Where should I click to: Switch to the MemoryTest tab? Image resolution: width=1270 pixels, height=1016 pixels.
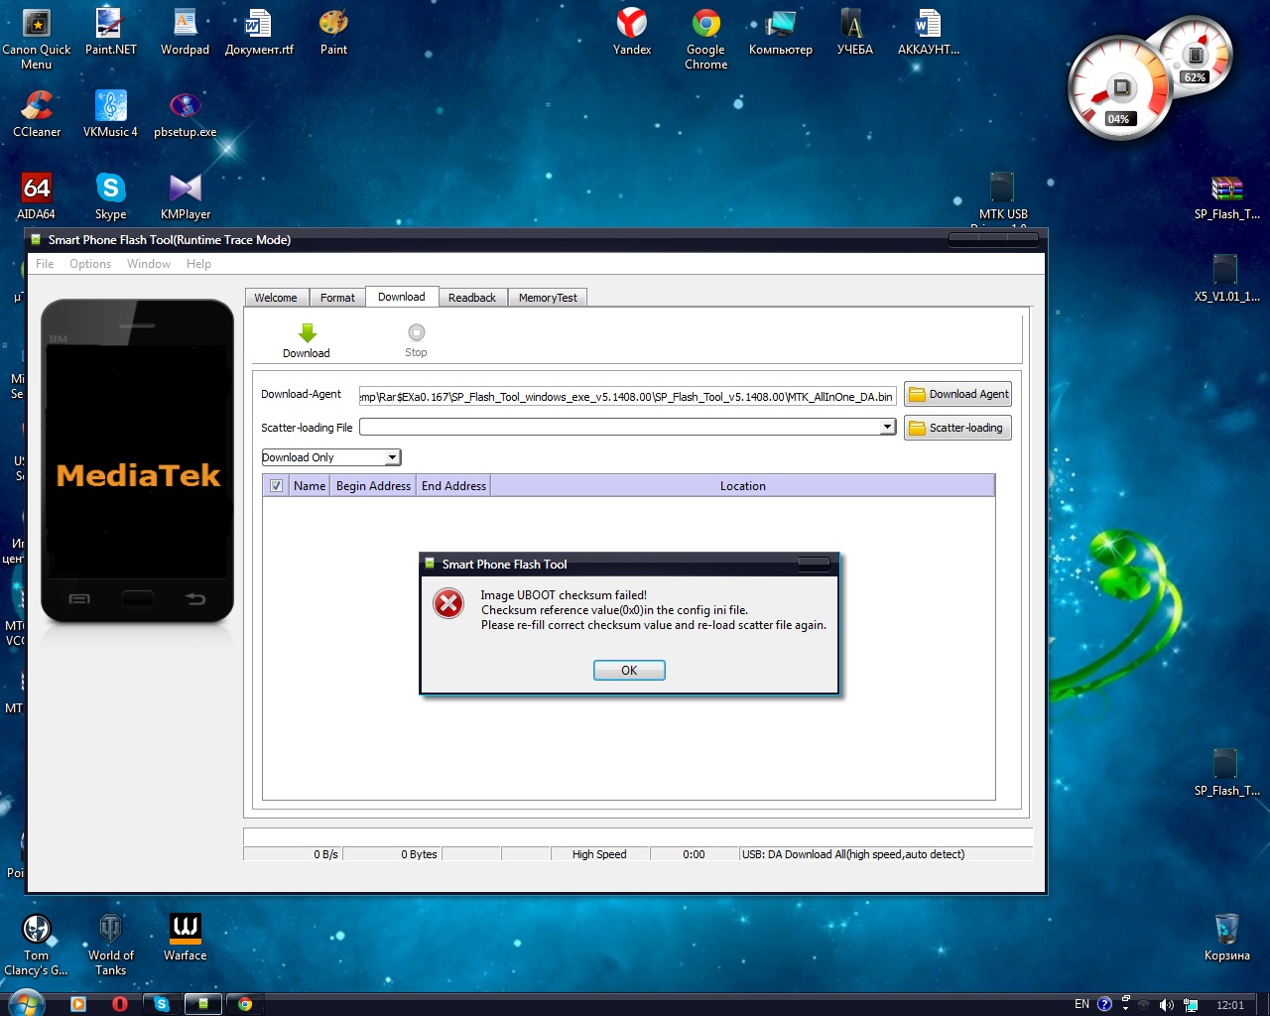tap(548, 298)
